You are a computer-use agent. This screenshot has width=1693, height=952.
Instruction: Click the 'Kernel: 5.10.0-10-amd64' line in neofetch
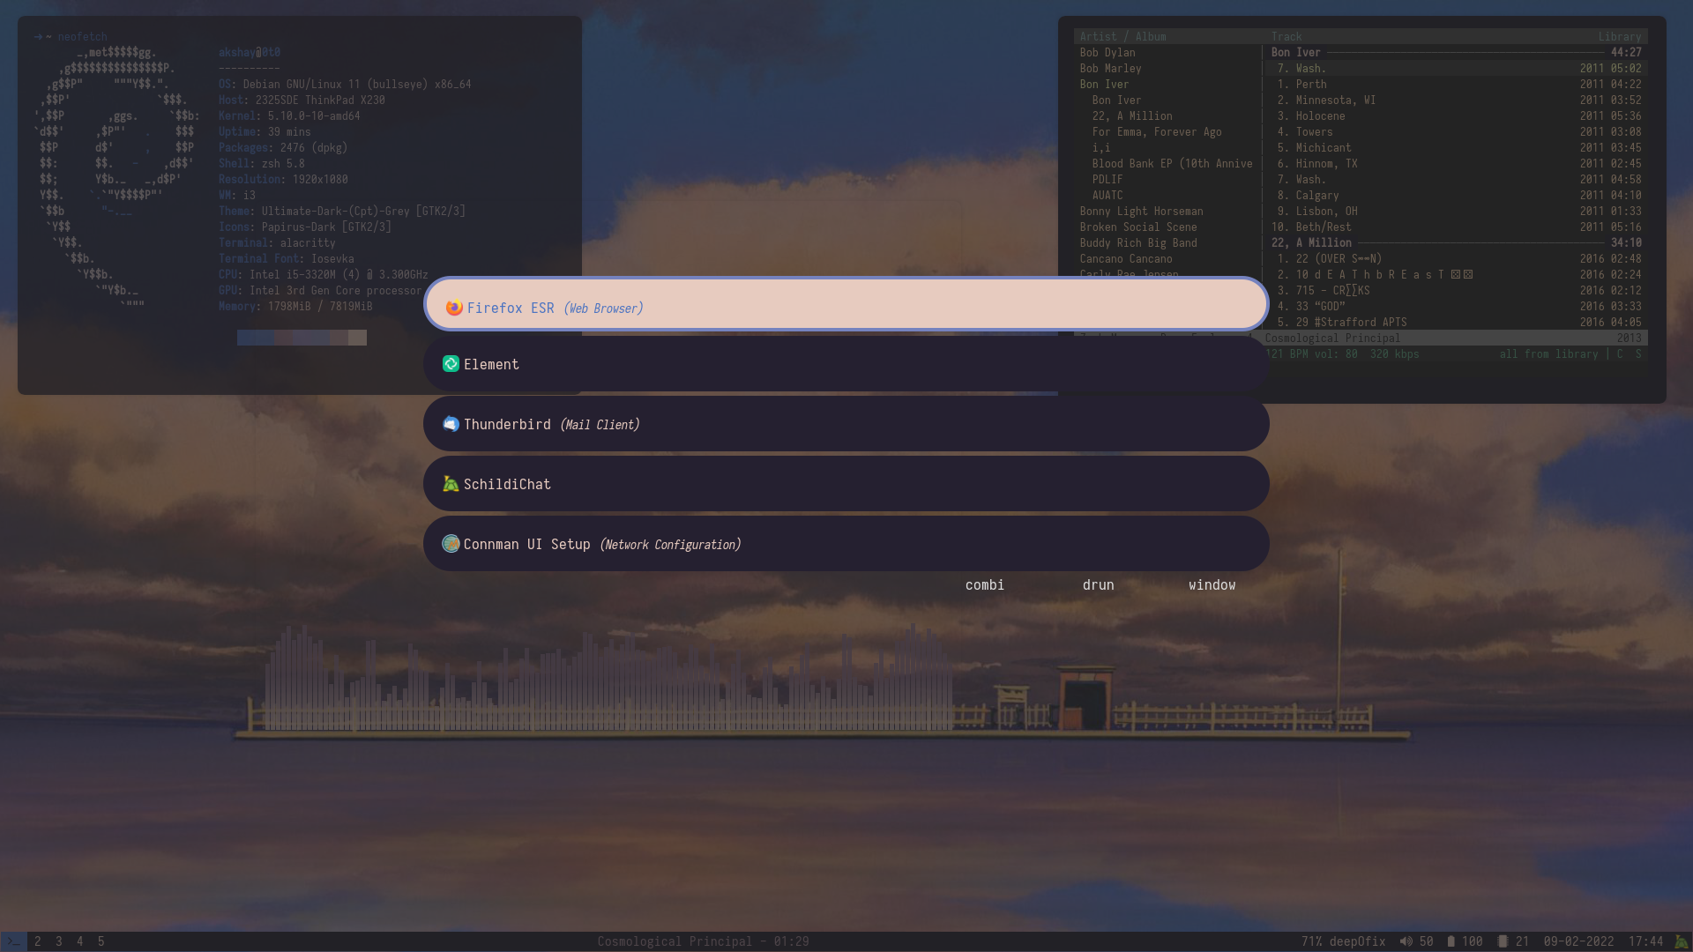(x=289, y=116)
